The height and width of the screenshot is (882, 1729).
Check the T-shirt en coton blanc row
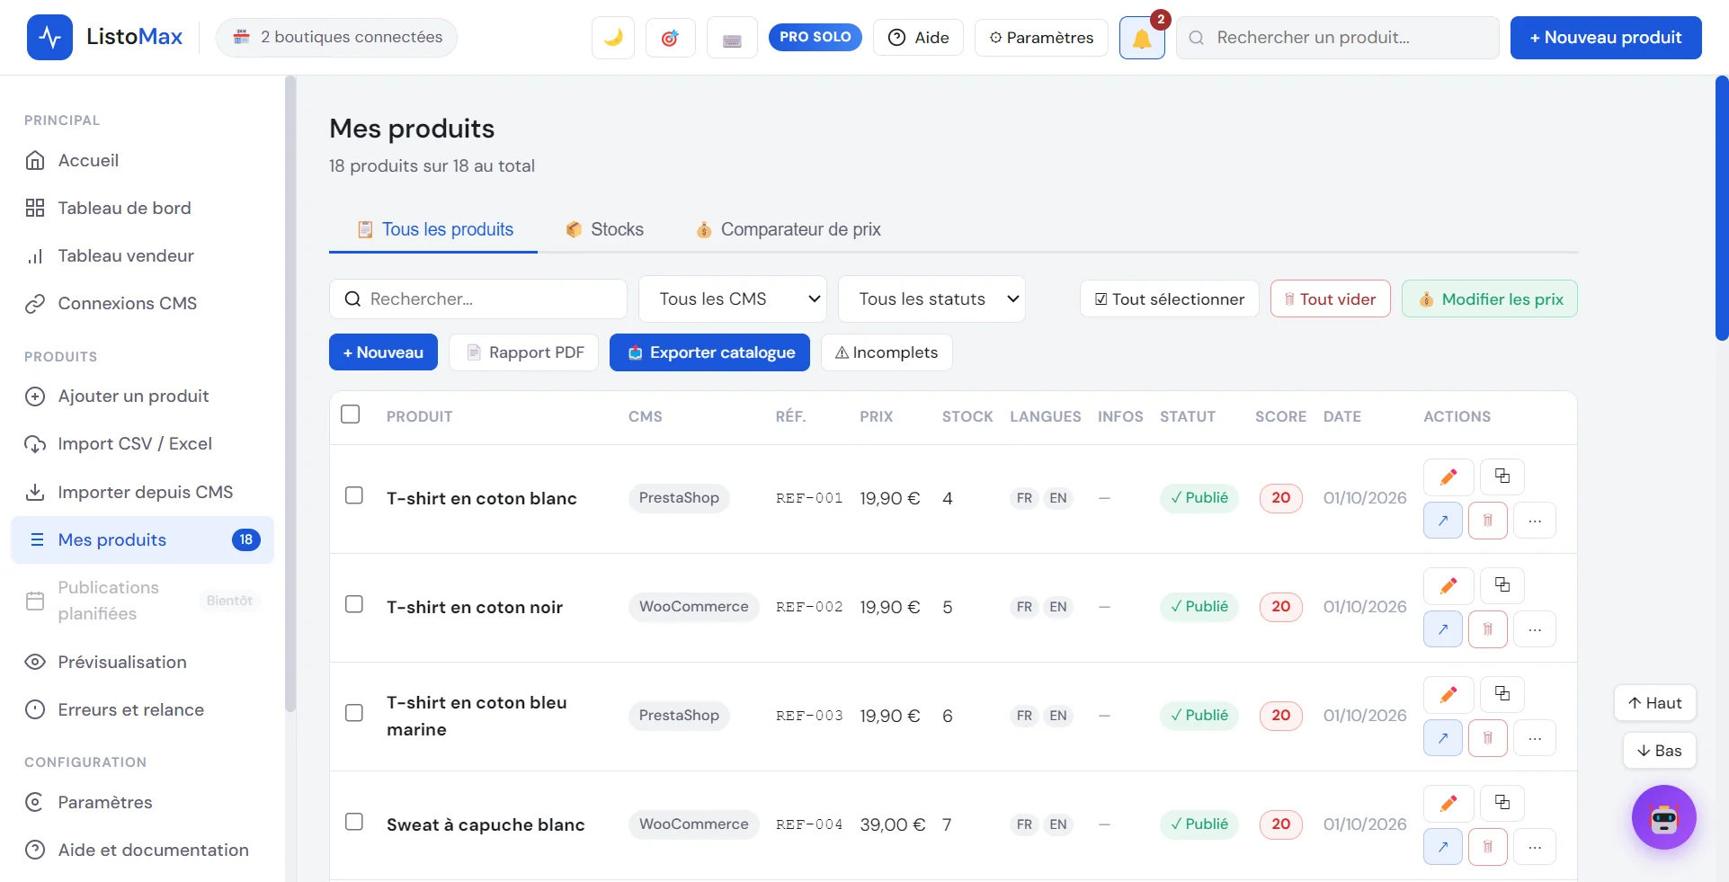tap(354, 496)
